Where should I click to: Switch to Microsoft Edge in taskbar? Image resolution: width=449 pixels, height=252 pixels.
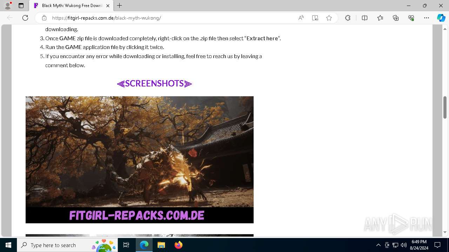pos(144,245)
